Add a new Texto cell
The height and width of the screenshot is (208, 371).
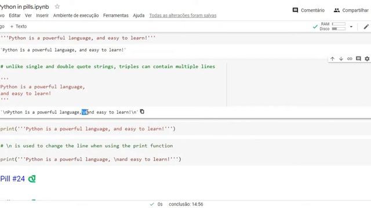tap(19, 27)
